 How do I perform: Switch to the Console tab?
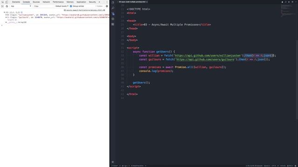point(26,2)
